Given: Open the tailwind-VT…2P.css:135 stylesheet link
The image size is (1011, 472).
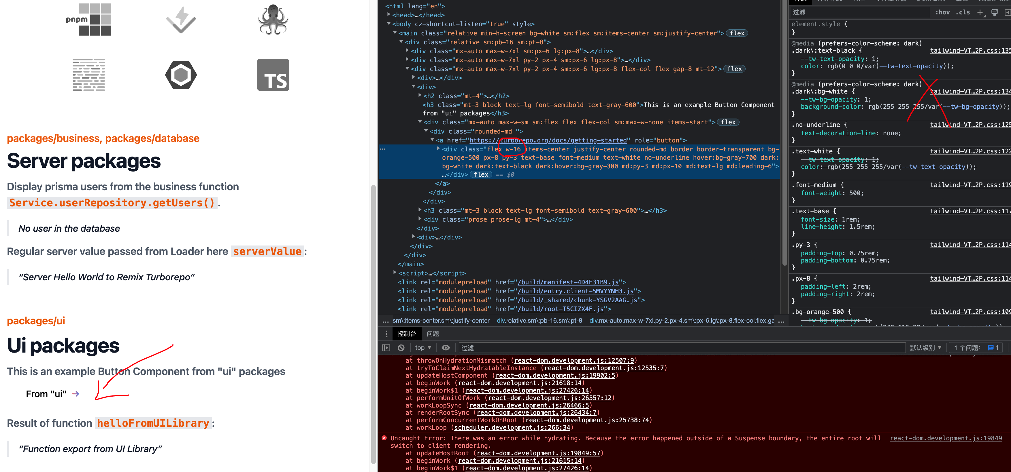Looking at the screenshot, I should coord(969,50).
